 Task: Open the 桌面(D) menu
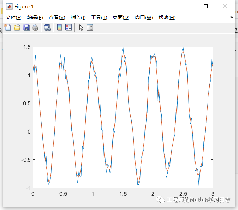[x=121, y=17]
